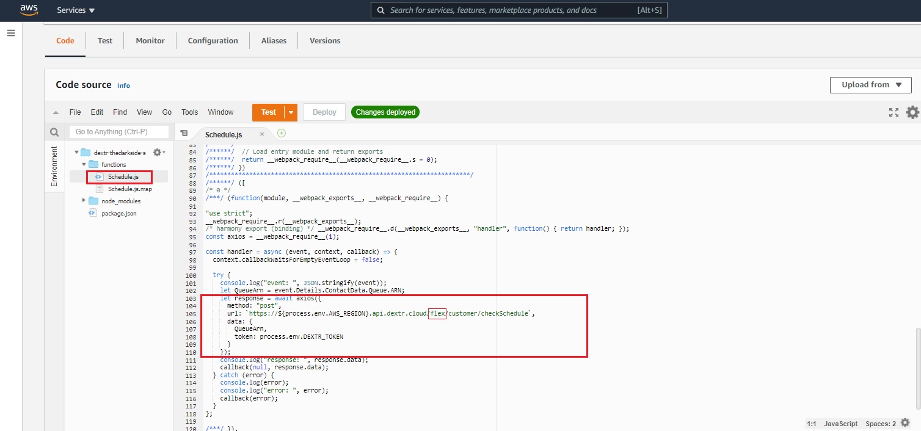Open the View menu
This screenshot has height=431, width=921.
click(145, 112)
